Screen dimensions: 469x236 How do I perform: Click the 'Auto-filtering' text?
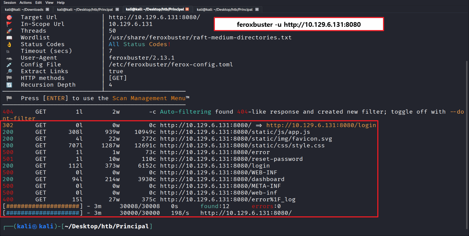186,112
